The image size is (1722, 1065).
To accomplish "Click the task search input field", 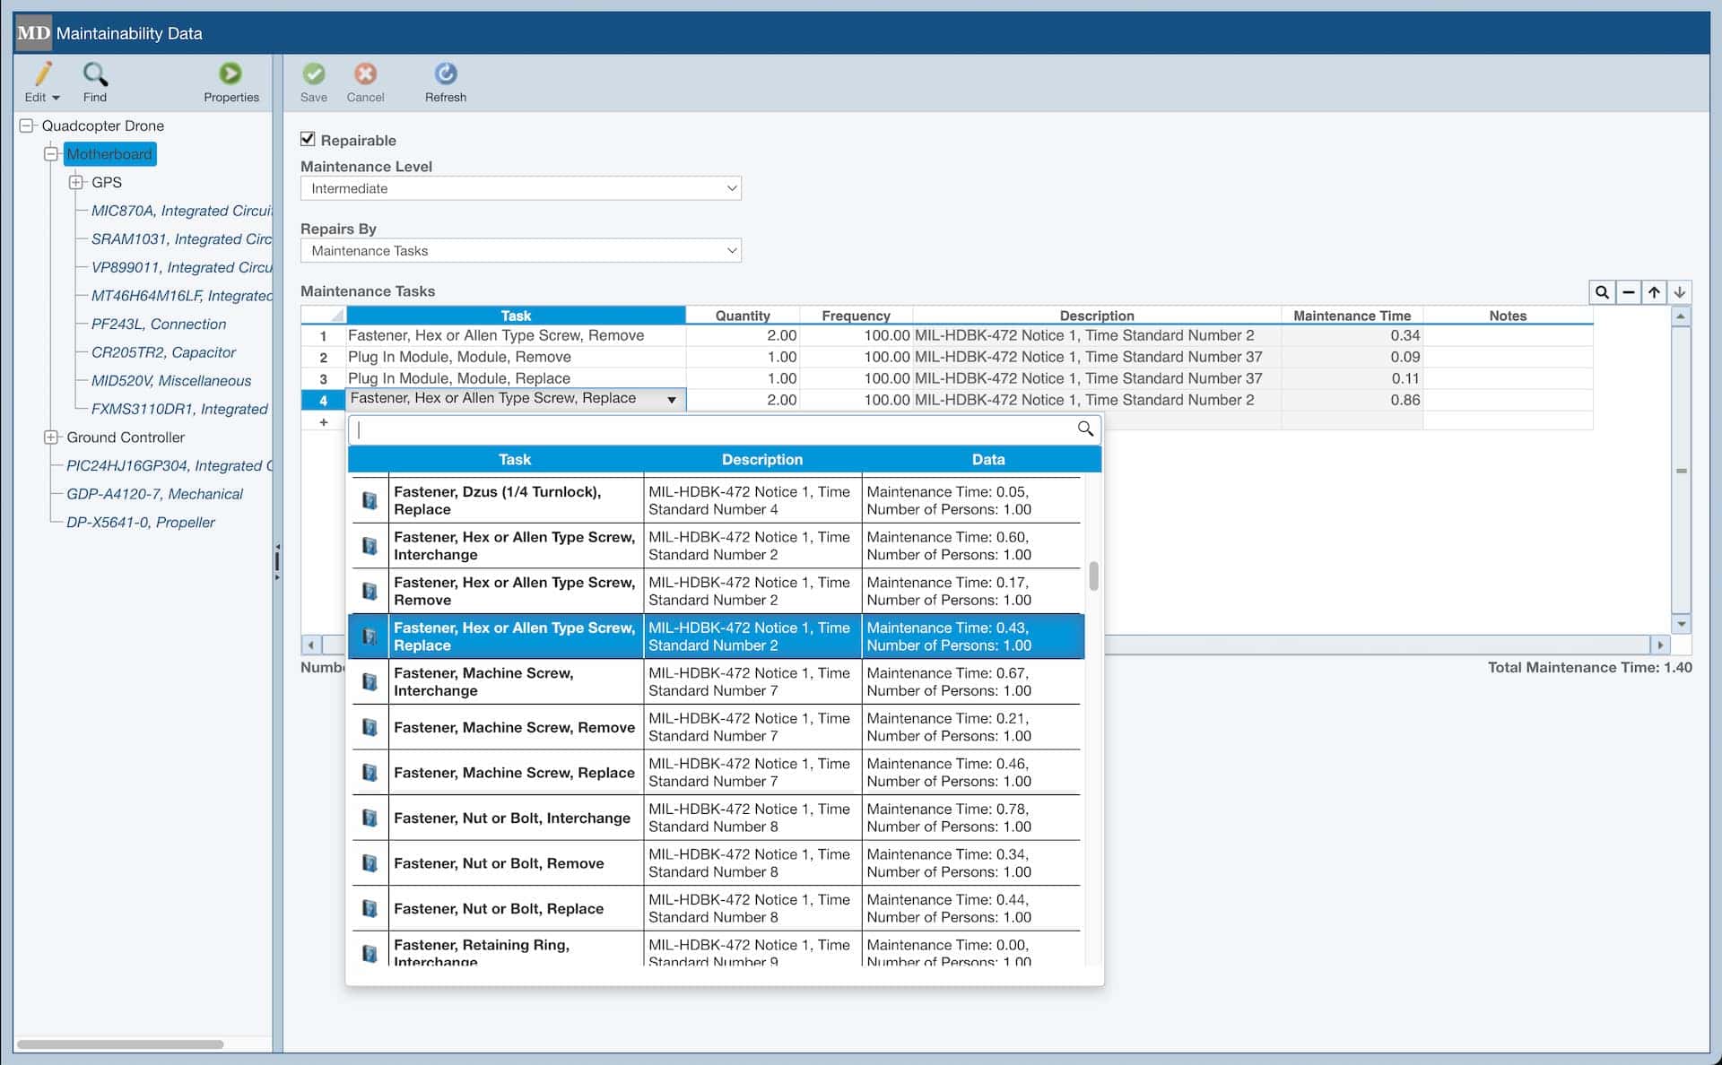I will pyautogui.click(x=709, y=429).
